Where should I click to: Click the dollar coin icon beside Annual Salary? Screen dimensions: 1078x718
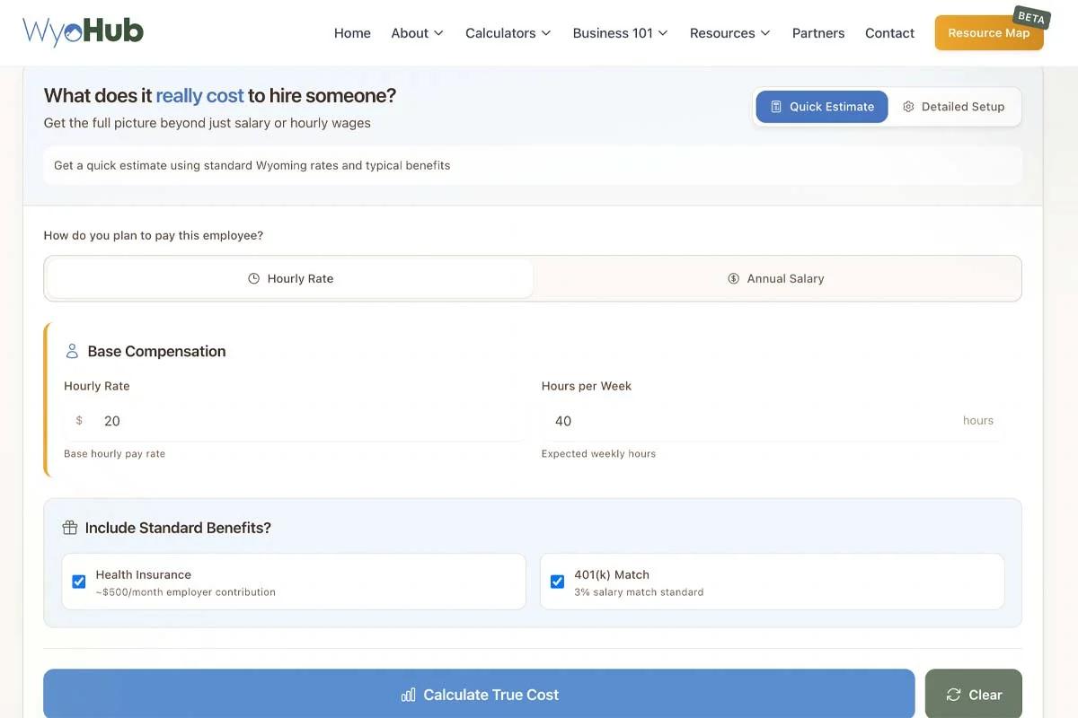tap(733, 279)
